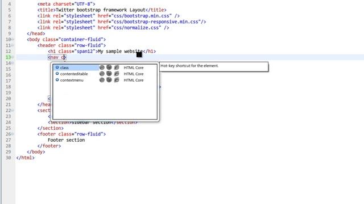Screen dimensions: 364x204
Task: Click HTML Core label in class row
Action: pos(134,67)
